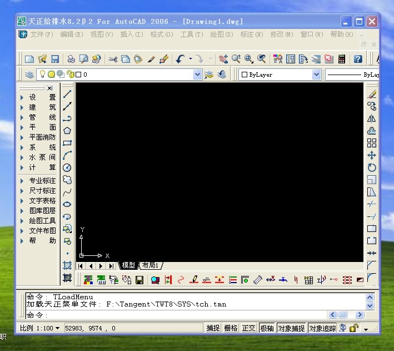Switch to the 模型 model tab
Viewport: 394px width, 351px height.
tap(128, 265)
